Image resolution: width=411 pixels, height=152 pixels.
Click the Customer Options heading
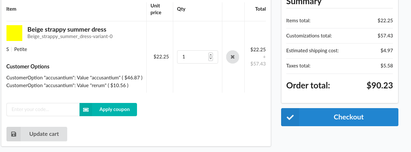coord(28,67)
